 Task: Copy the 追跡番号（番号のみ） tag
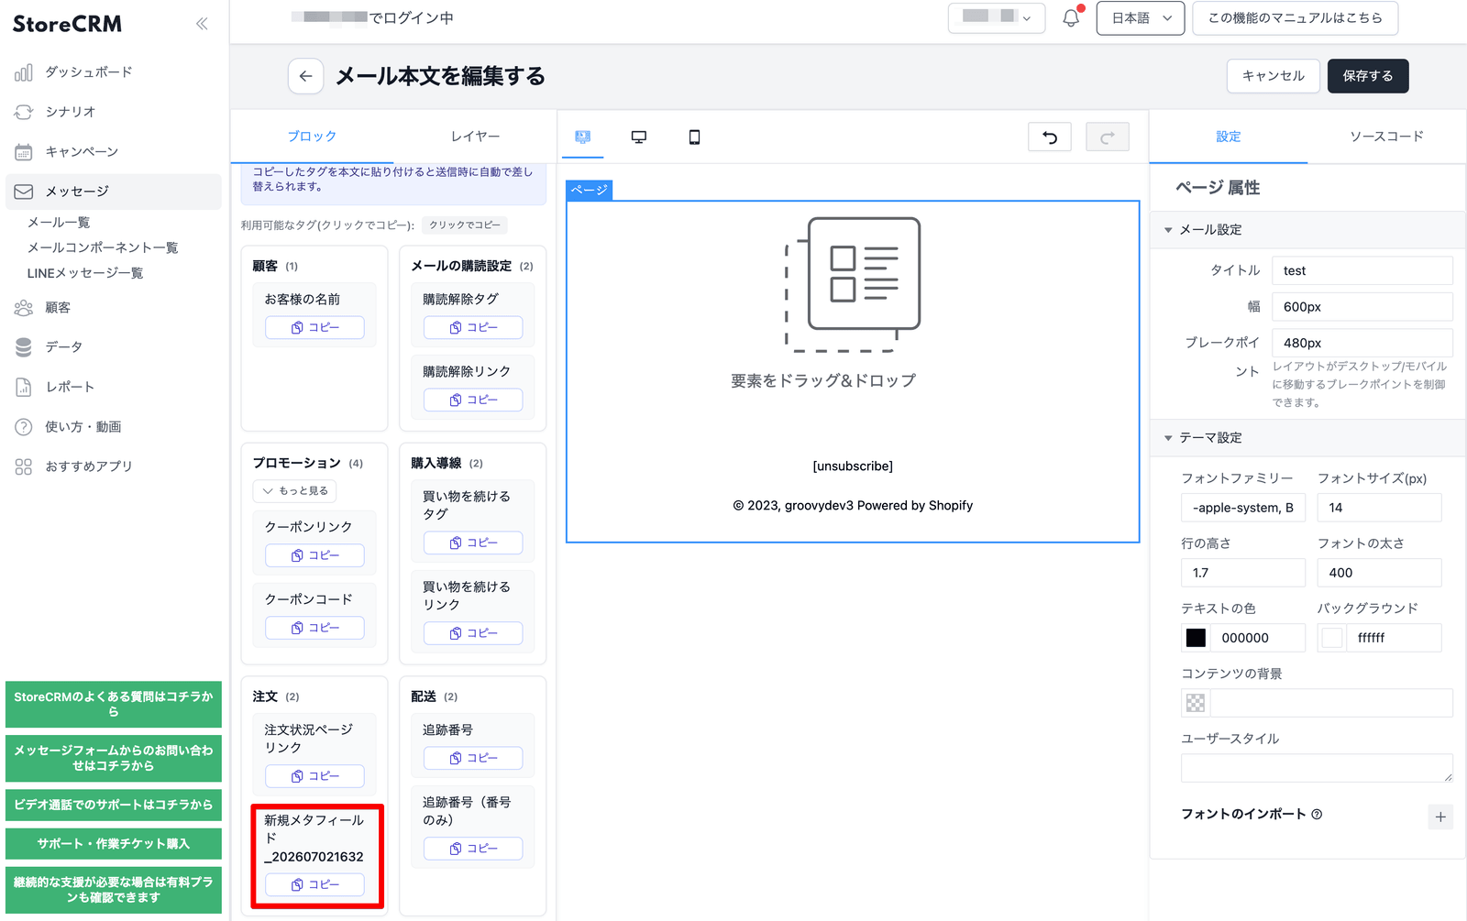(x=473, y=849)
